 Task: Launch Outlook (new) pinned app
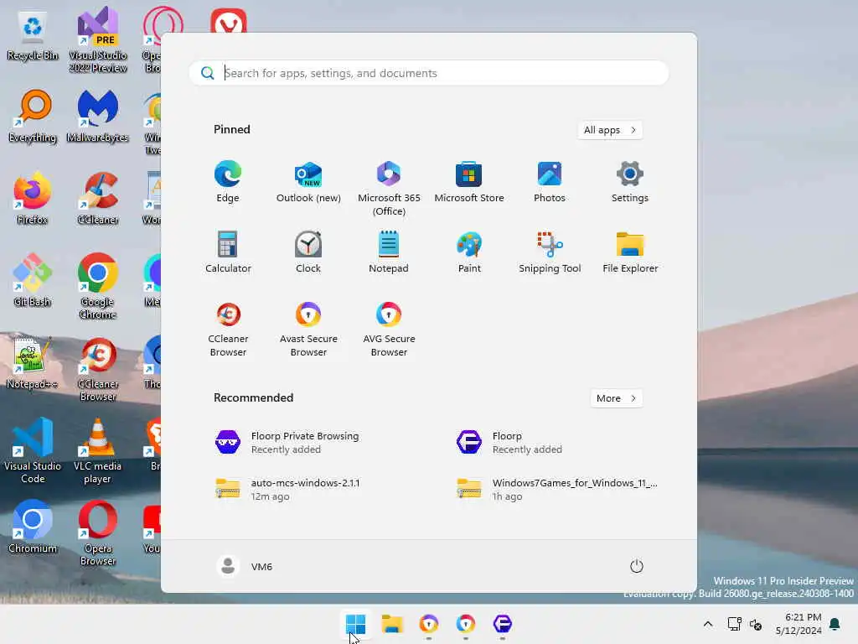[x=308, y=183]
